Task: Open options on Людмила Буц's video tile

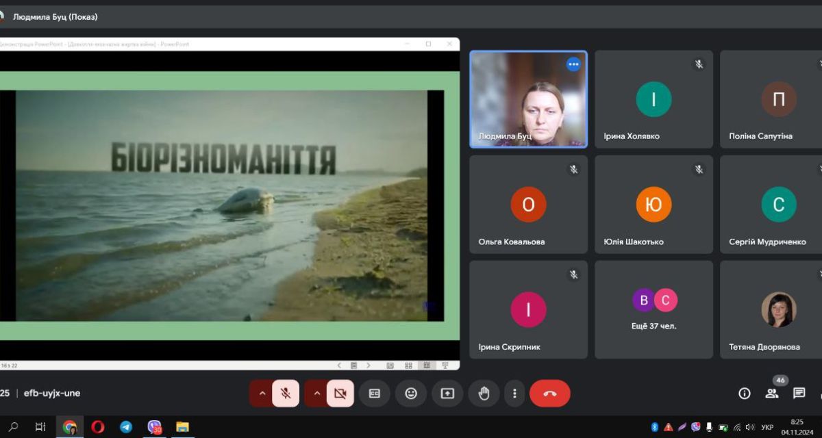Action: click(573, 64)
